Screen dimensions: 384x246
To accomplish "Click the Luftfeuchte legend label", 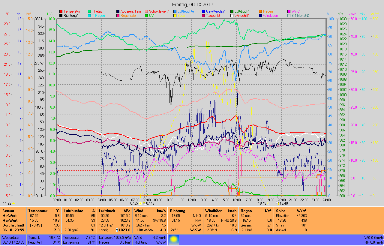I will click(186, 11).
